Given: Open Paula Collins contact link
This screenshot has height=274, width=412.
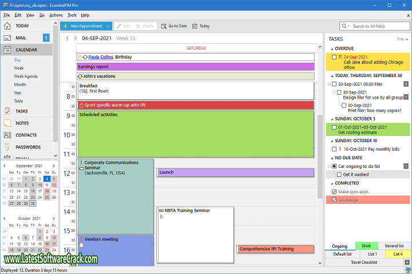Looking at the screenshot, I should point(101,57).
